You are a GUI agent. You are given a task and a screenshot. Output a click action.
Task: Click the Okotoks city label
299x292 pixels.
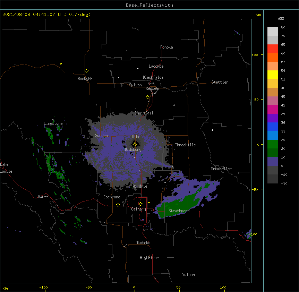143,243
